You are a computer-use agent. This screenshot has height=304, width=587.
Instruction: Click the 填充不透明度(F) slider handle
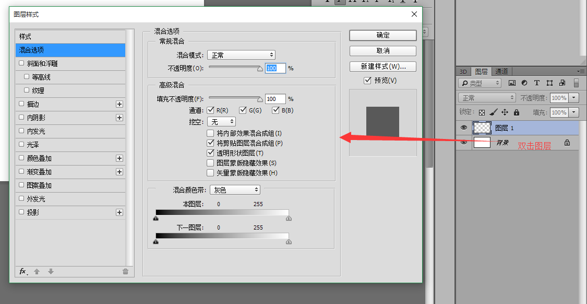[x=260, y=99]
